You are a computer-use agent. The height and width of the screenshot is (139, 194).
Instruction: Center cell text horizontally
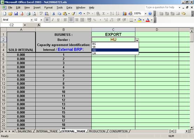71,20
